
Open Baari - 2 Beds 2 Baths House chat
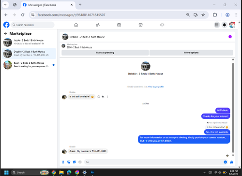pyautogui.click(x=29, y=65)
